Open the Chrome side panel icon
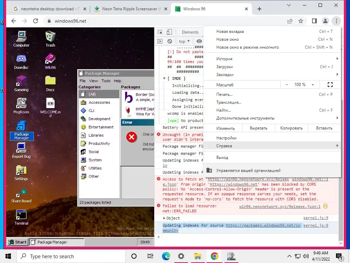Image resolution: width=350 pixels, height=263 pixels. click(x=314, y=21)
